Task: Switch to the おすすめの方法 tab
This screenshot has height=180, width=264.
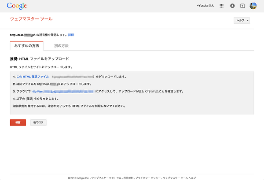Action: coord(26,46)
